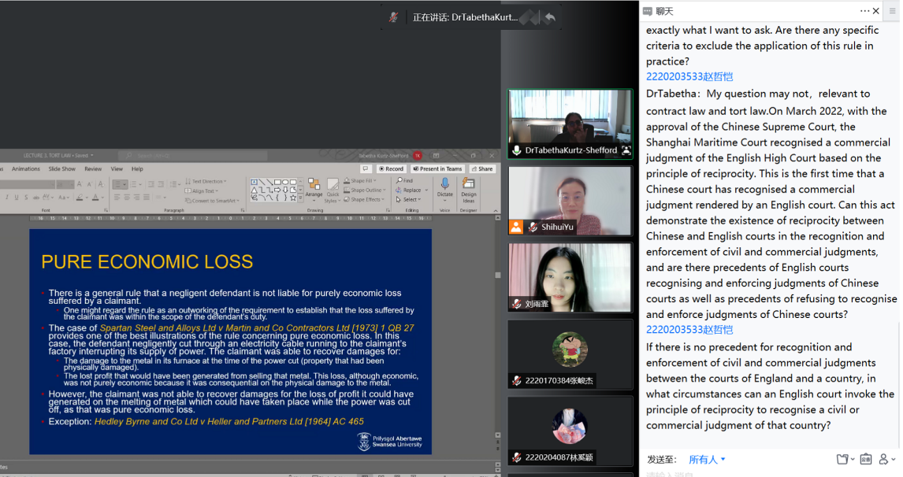903x477 pixels.
Task: Click the chat announcement clipboard icon
Action: click(865, 459)
